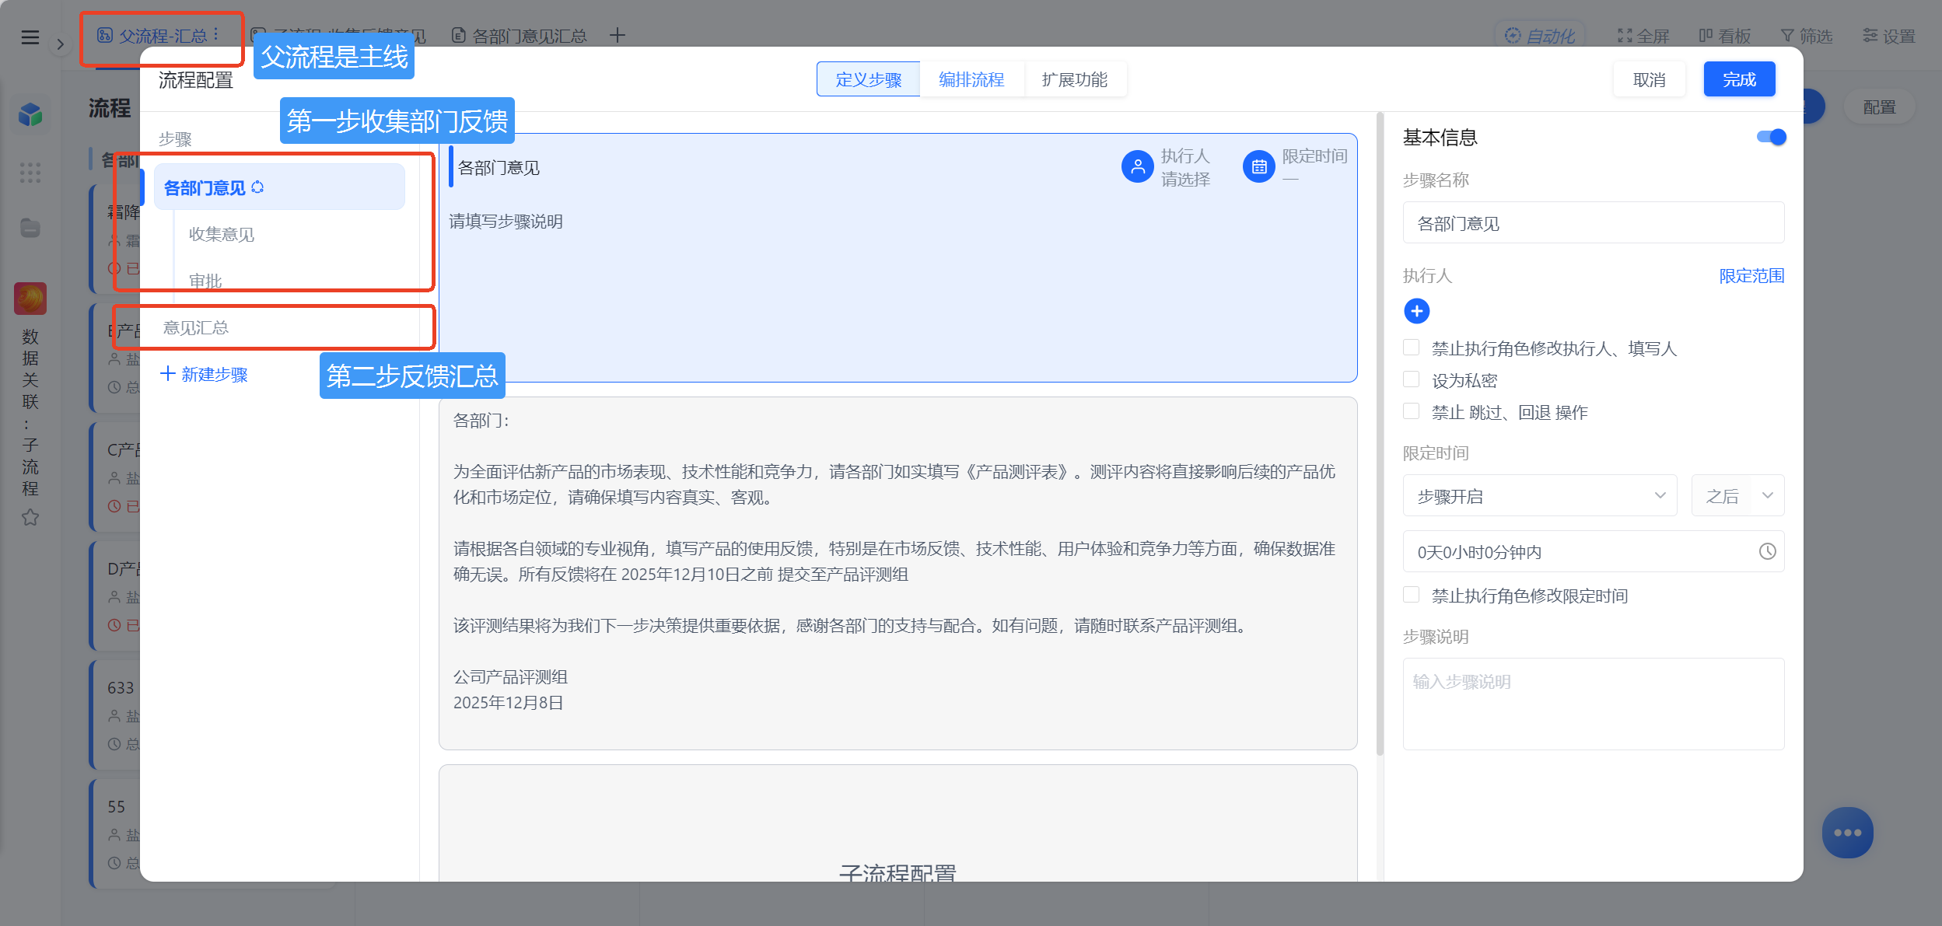The image size is (1942, 926).
Task: Click the 配置 button behind the dialog
Action: 1879,107
